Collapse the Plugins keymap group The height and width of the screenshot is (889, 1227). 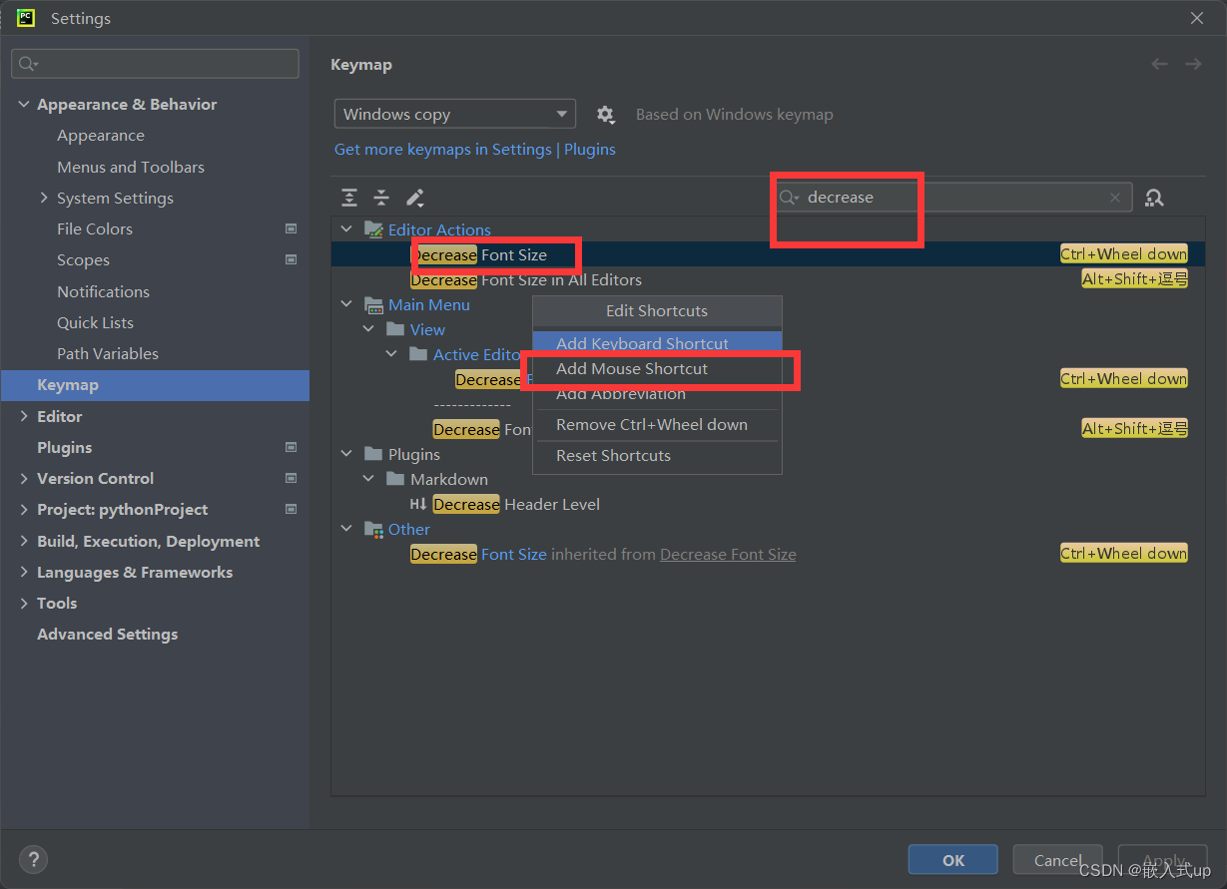click(346, 454)
